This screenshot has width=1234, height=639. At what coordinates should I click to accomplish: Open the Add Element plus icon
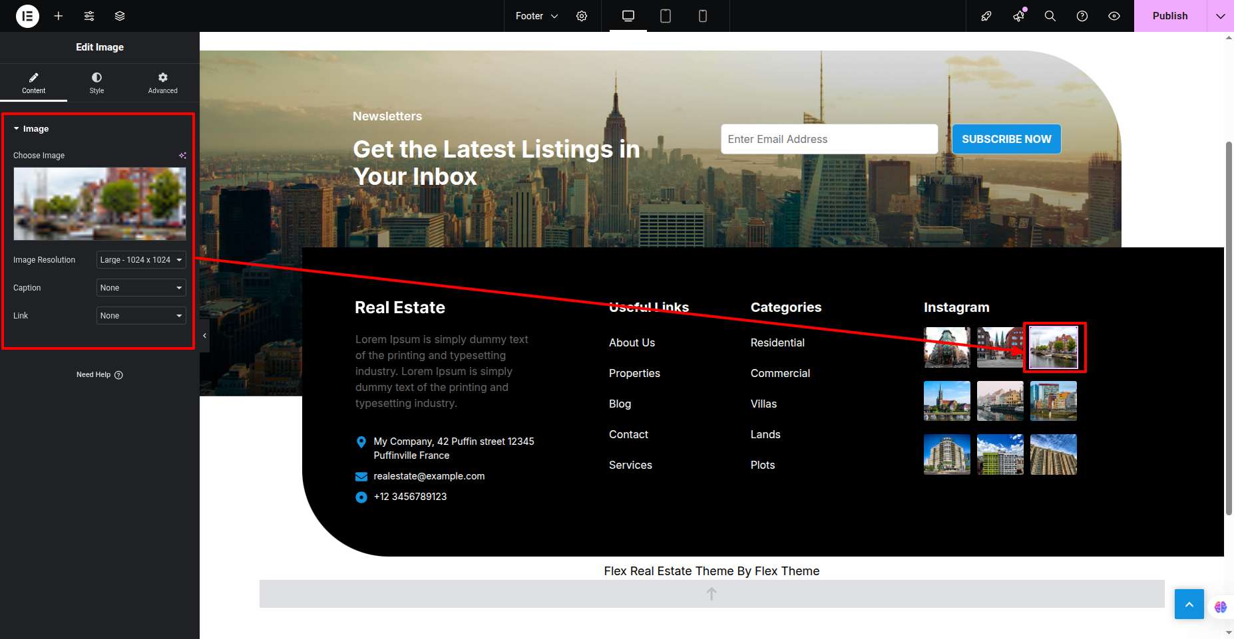tap(59, 16)
